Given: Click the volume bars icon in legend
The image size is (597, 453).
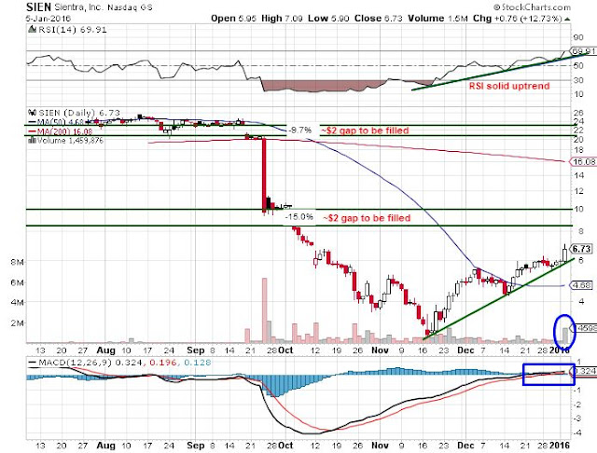Looking at the screenshot, I should point(33,141).
